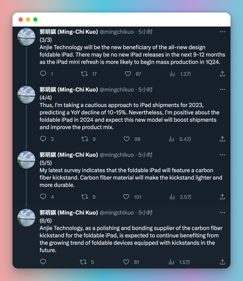
Task: Reply to the (4/4) iPad shipments tweet
Action: click(43, 139)
